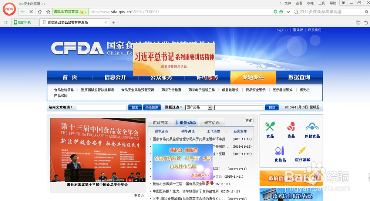The image size is (370, 201).
Task: Open the 查看 menu
Action: (x=299, y=3)
